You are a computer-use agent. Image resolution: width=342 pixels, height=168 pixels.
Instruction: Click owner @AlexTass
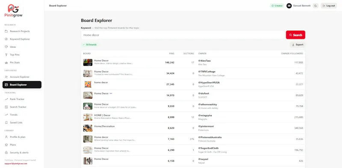204,61
